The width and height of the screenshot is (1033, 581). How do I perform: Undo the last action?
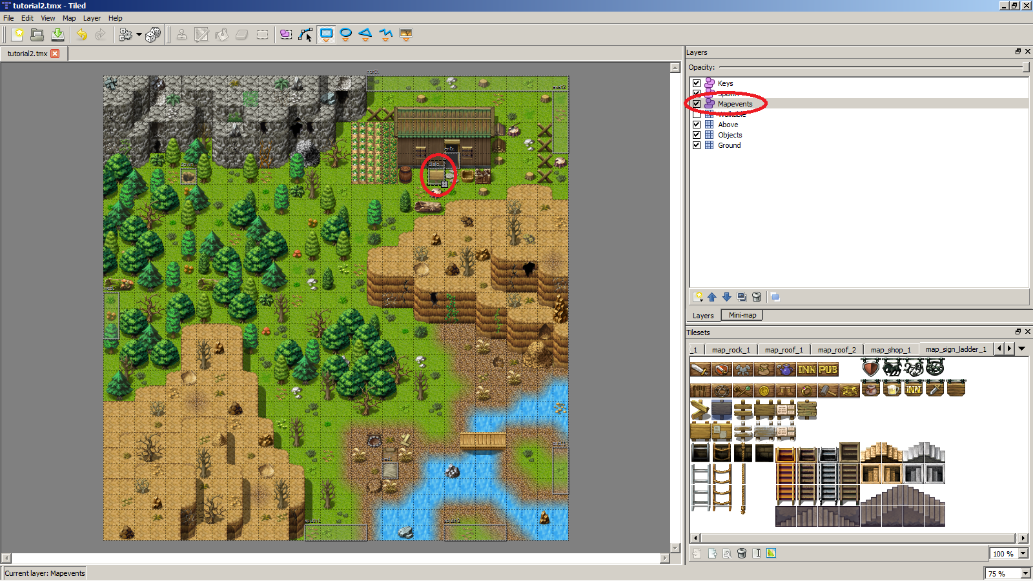pyautogui.click(x=82, y=34)
